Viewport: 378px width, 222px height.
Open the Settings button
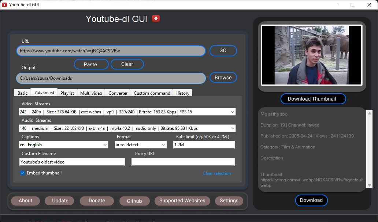click(229, 200)
